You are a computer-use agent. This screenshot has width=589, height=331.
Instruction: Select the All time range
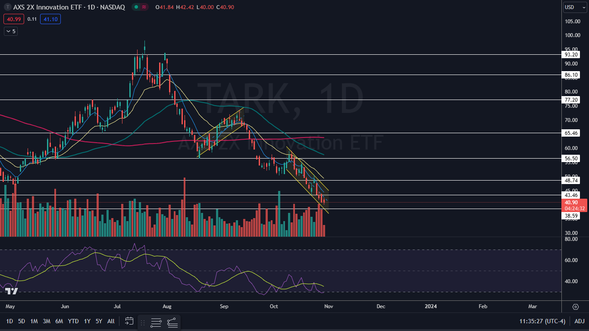coord(111,321)
